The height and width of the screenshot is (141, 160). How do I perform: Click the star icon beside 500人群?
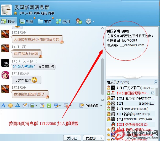(15, 13)
